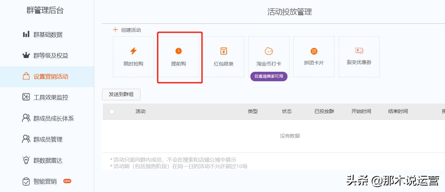Select the 限时抢购 lightning icon
445x192 pixels.
click(x=133, y=51)
